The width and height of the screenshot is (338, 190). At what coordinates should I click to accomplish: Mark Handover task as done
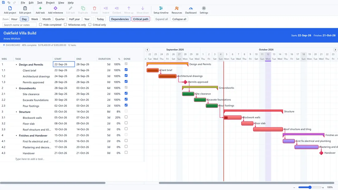126,152
